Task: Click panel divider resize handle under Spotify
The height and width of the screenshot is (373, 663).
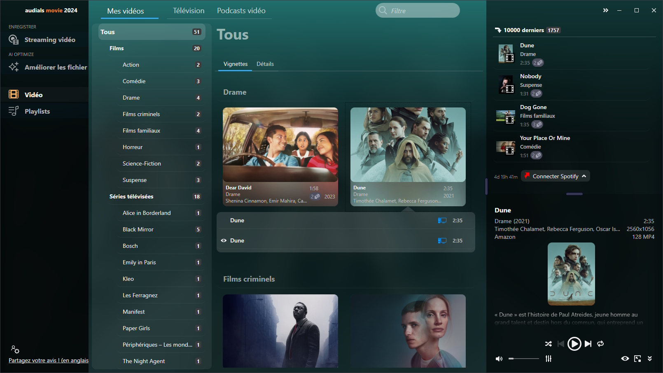Action: [574, 194]
